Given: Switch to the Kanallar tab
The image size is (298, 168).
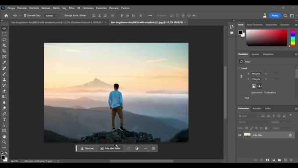Looking at the screenshot, I should pyautogui.click(x=257, y=108).
